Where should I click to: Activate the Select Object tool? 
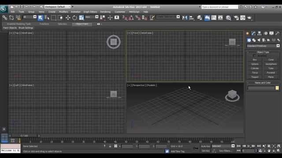[x=41, y=18]
